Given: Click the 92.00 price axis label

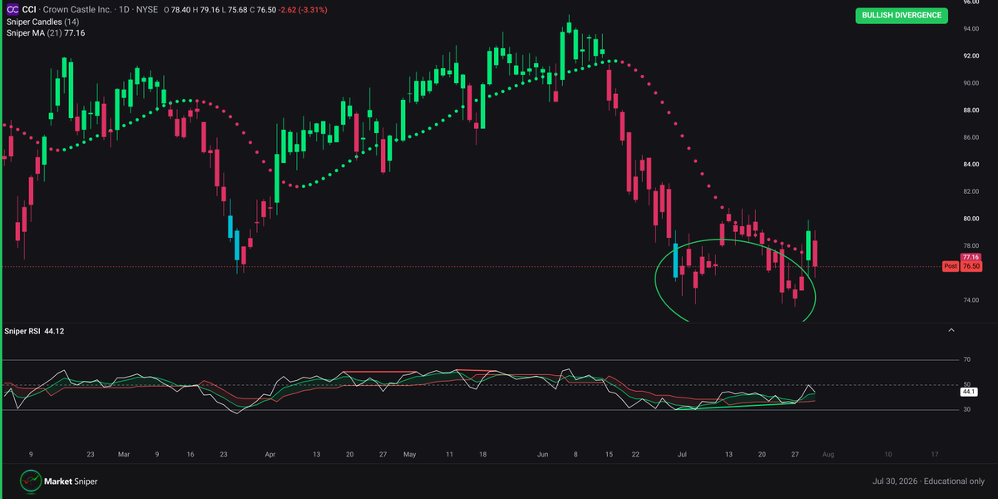Looking at the screenshot, I should tap(971, 57).
